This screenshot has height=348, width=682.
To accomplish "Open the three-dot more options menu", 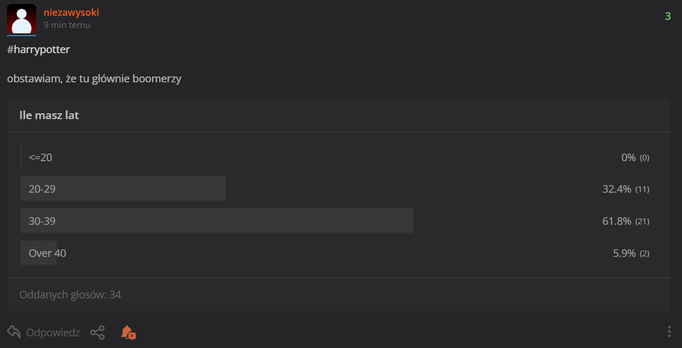I will pyautogui.click(x=669, y=332).
